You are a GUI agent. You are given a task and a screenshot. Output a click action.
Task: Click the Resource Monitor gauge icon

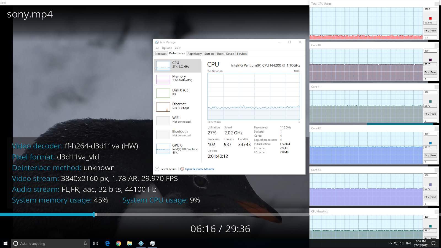point(182,169)
